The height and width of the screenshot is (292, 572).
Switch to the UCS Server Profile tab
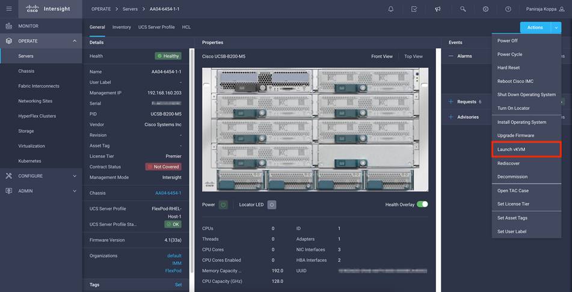click(156, 27)
